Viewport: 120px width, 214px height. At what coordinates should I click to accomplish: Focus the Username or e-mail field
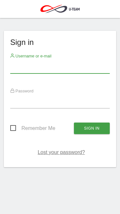(x=60, y=67)
